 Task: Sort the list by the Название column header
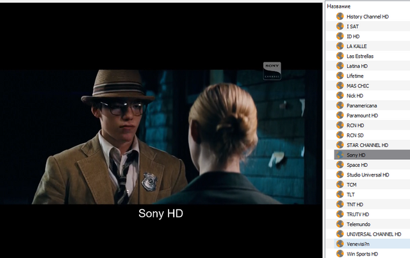click(x=339, y=6)
